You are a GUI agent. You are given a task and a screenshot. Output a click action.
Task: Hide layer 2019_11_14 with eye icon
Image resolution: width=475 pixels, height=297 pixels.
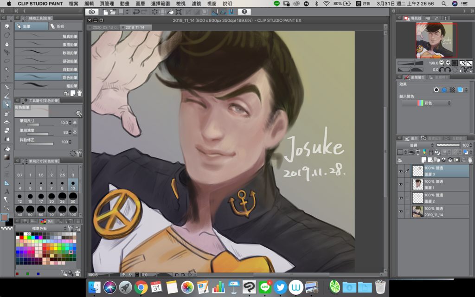(400, 212)
